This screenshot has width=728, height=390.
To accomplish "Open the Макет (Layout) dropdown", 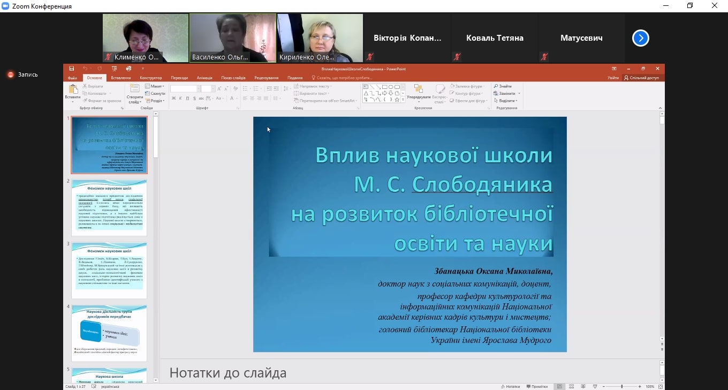I will (156, 86).
